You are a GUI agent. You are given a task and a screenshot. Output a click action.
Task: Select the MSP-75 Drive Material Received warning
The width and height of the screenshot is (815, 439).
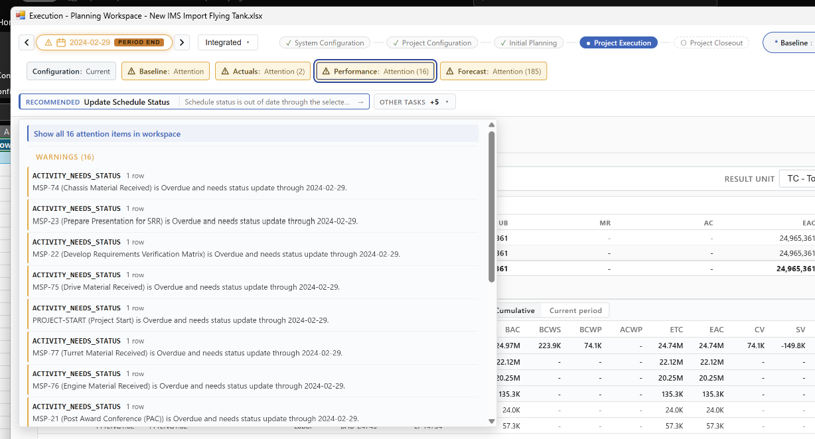click(253, 281)
